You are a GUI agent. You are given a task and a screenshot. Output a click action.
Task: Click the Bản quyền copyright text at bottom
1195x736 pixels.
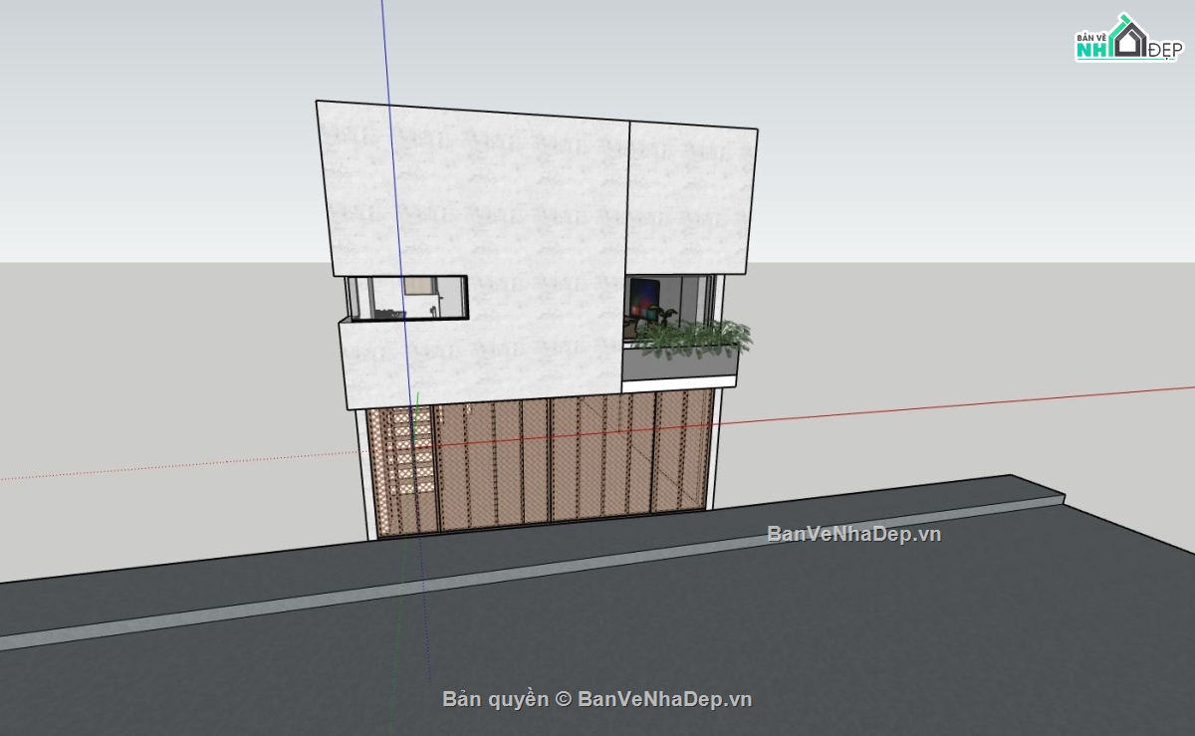[x=596, y=699]
